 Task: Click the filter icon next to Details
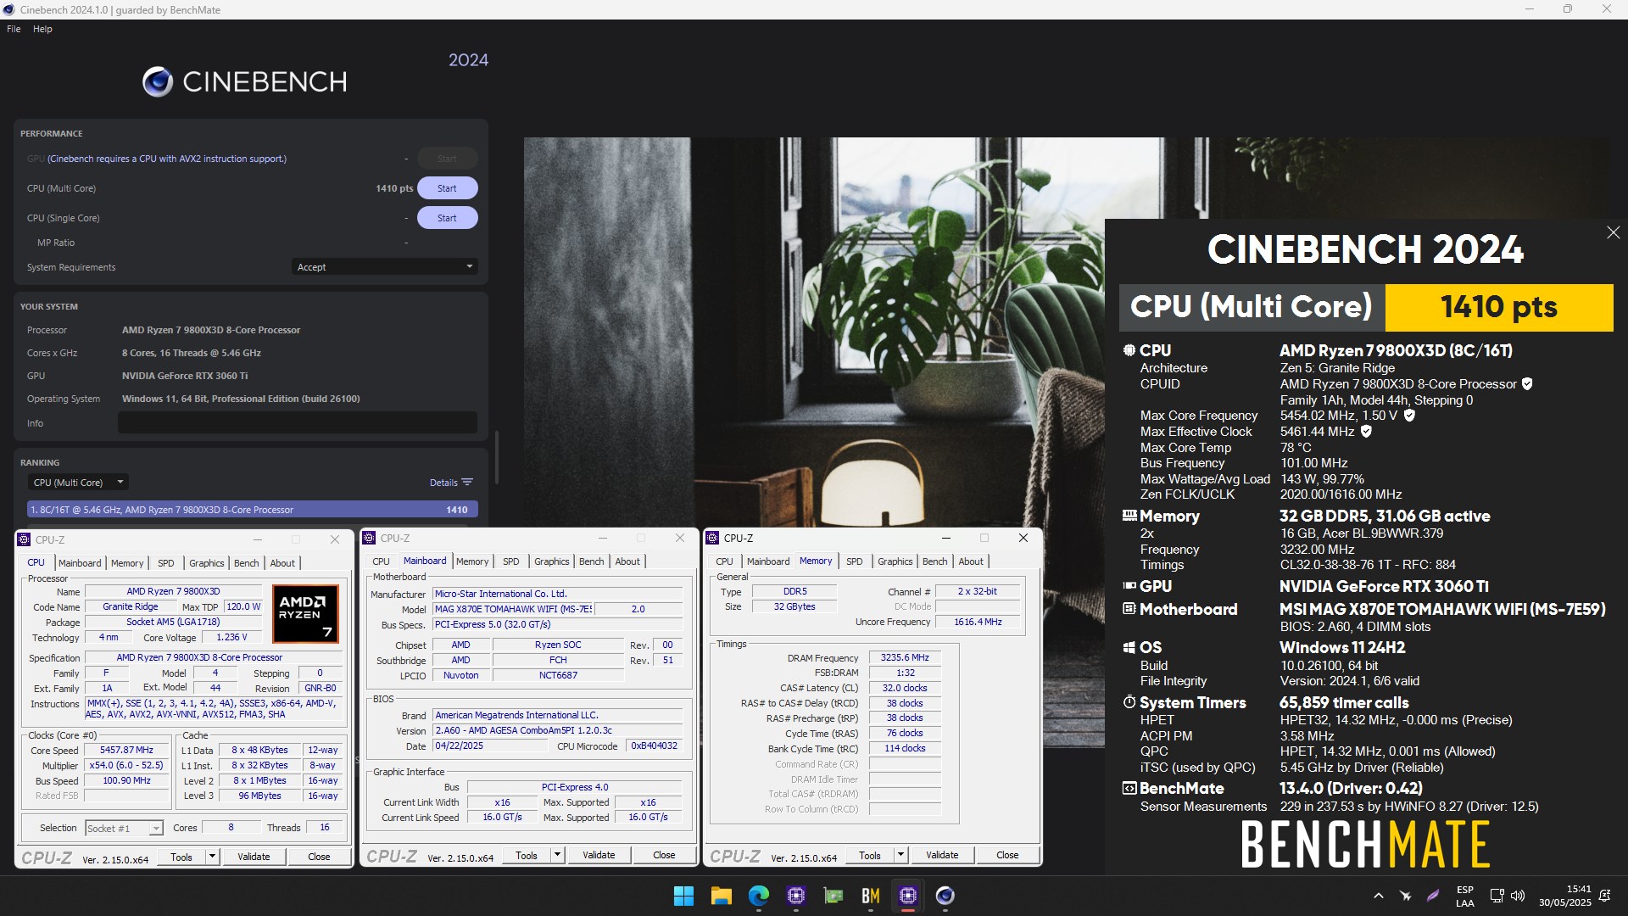467,483
